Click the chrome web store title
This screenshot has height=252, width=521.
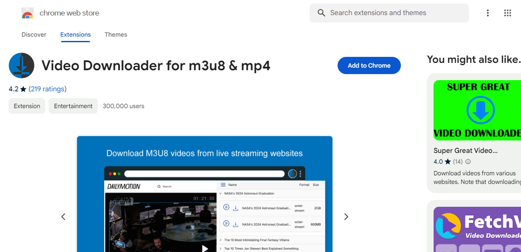69,13
